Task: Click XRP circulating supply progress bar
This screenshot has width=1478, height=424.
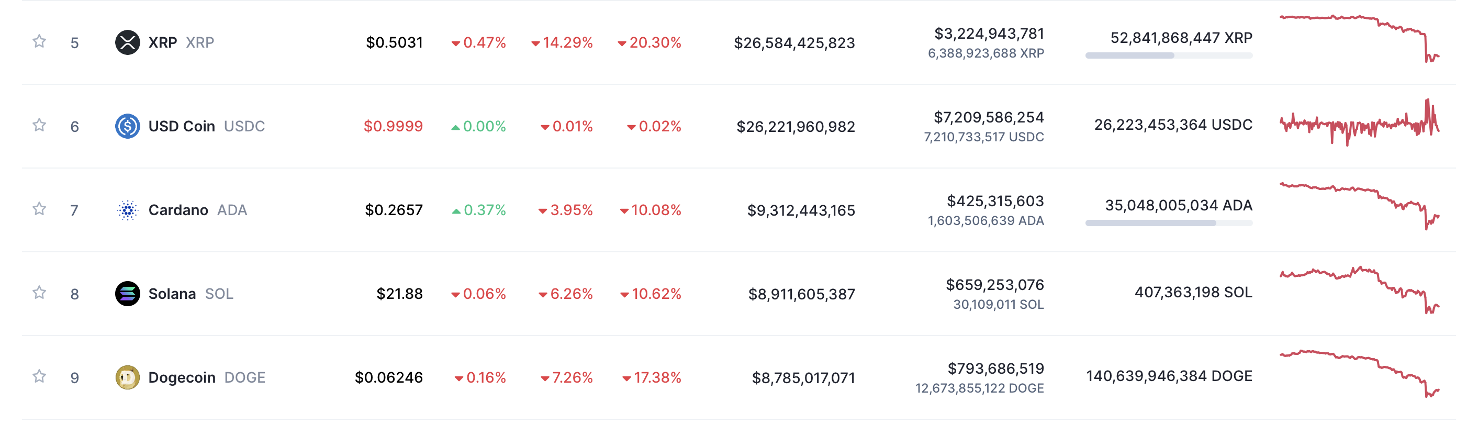Action: 1168,55
